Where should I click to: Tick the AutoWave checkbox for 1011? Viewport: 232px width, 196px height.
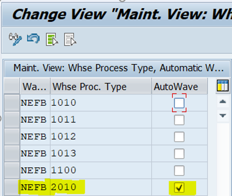(x=179, y=120)
